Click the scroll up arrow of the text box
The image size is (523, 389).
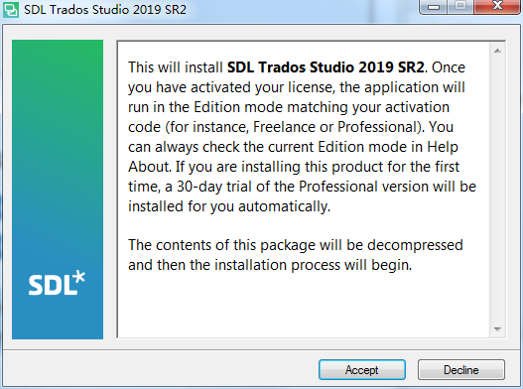click(497, 51)
